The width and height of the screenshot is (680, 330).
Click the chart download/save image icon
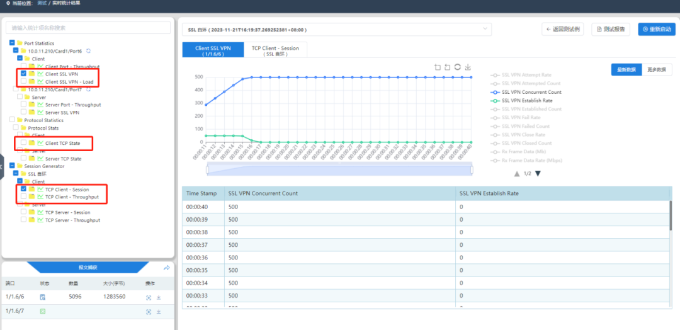468,67
